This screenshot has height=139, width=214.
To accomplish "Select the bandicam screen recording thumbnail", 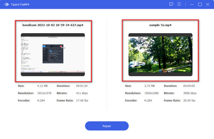I will click(53, 55).
